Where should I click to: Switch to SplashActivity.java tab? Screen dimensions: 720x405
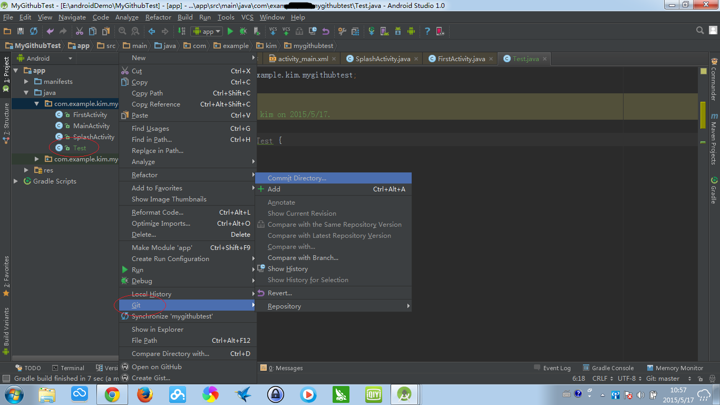(x=383, y=59)
